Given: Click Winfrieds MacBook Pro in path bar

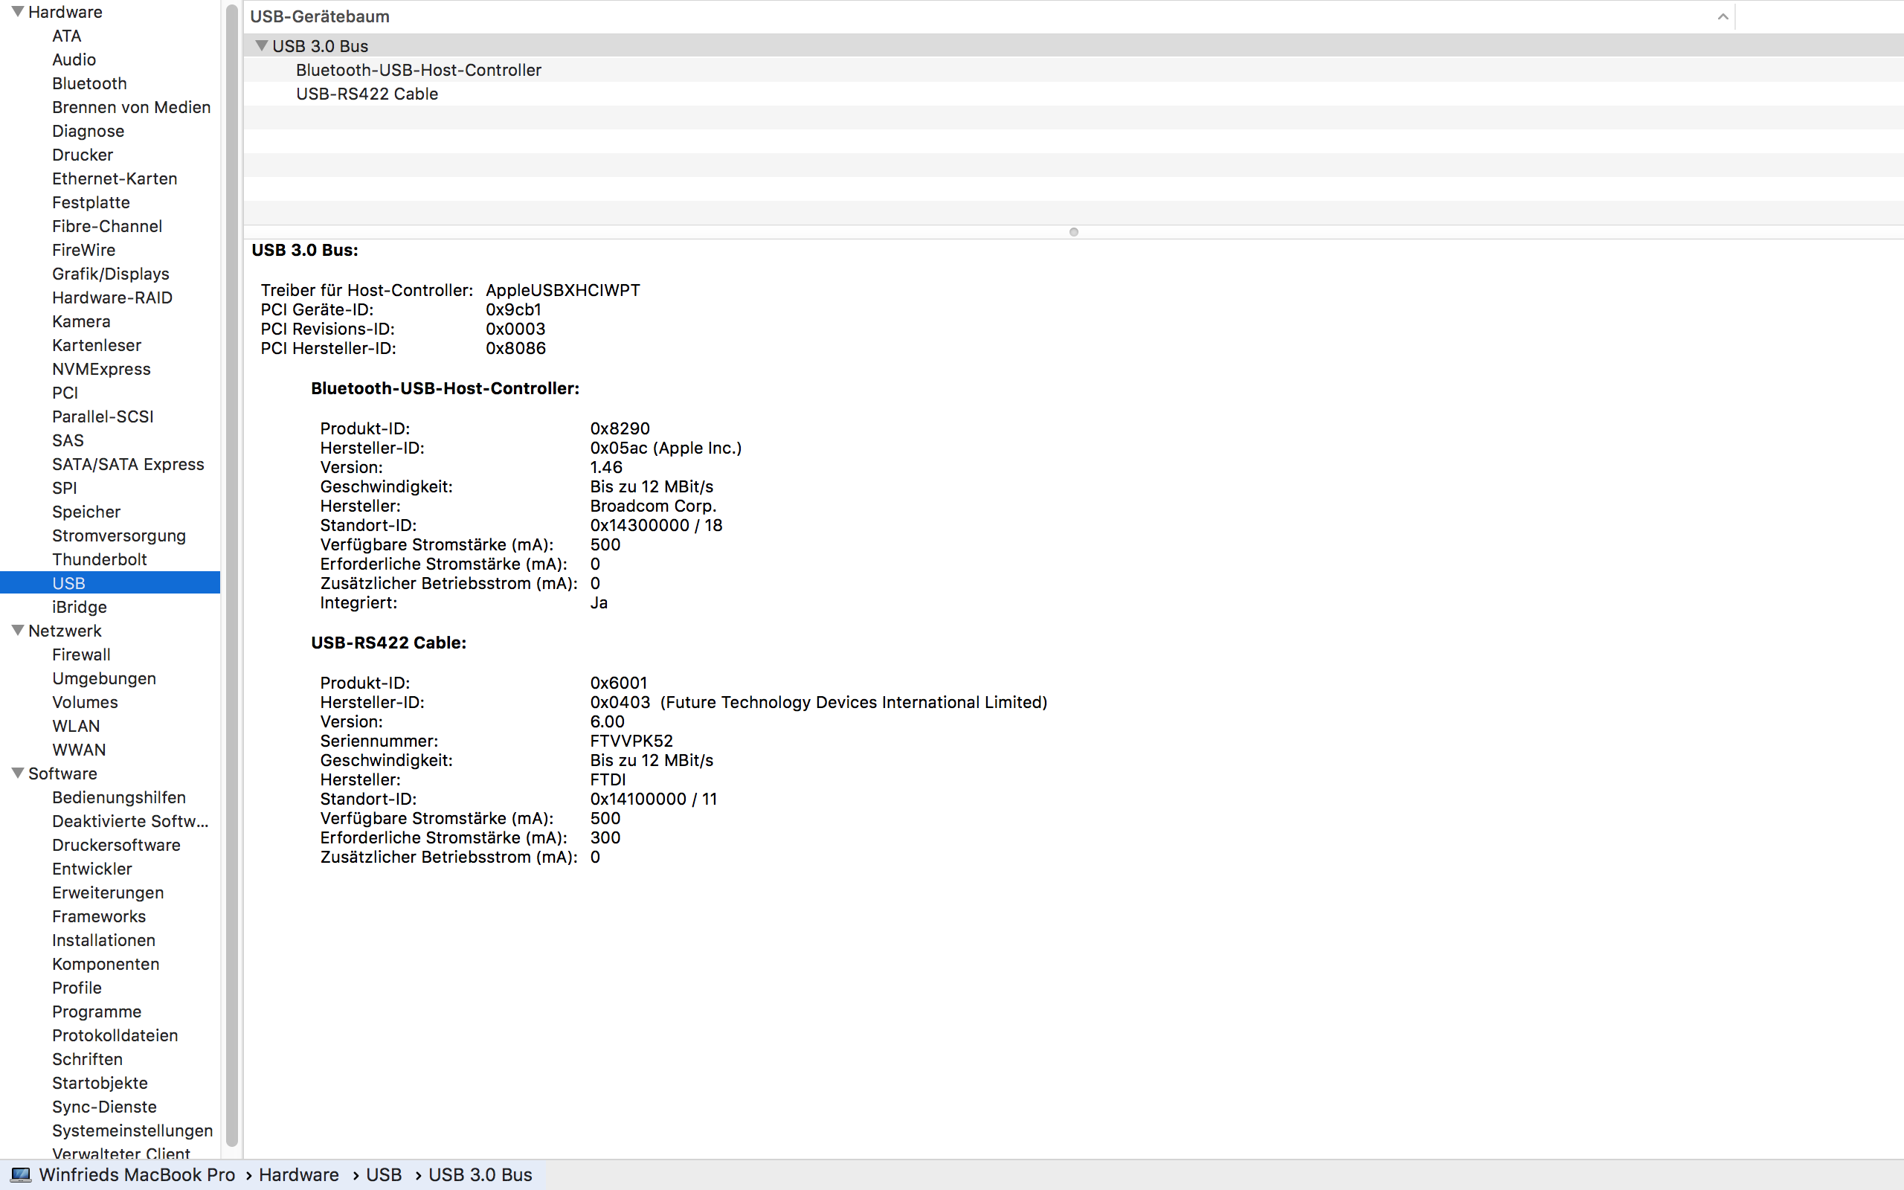Looking at the screenshot, I should click(137, 1175).
